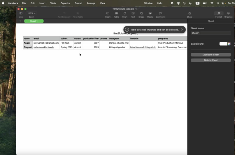The width and height of the screenshot is (235, 155).
Task: Click the linkedin.com/in/disgust-dp link
Action: (x=143, y=47)
